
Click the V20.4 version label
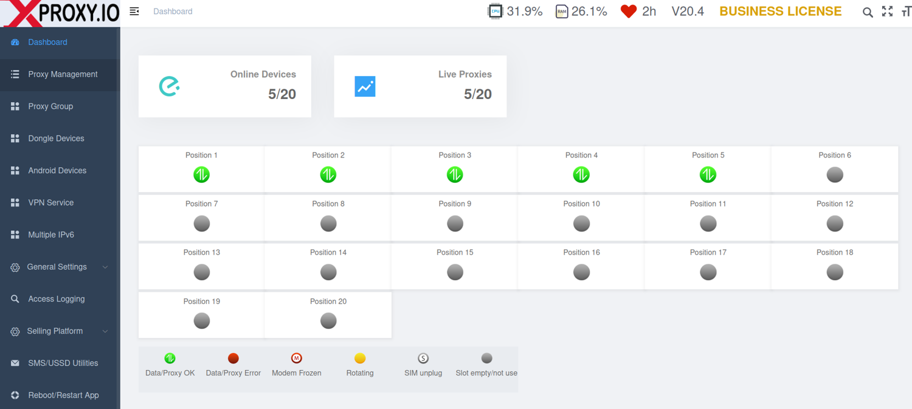click(x=688, y=11)
